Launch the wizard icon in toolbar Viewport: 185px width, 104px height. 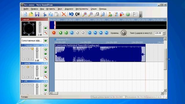tap(122, 14)
